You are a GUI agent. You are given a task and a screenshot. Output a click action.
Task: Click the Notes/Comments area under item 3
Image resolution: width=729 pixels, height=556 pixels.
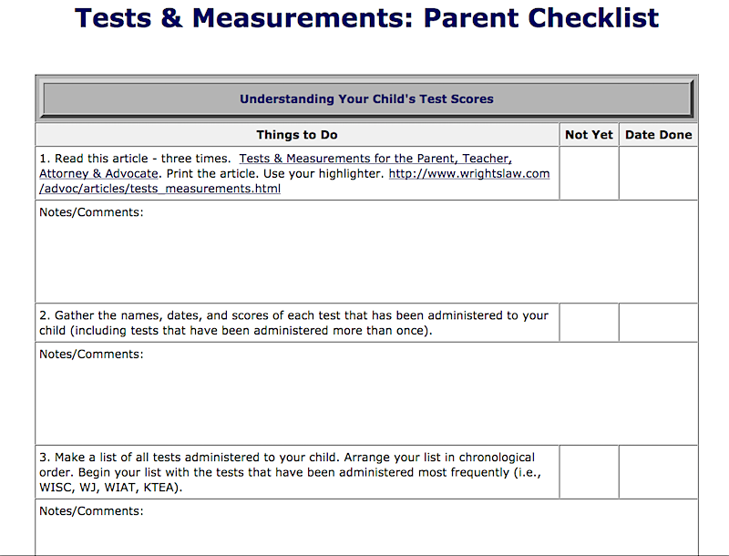click(366, 528)
